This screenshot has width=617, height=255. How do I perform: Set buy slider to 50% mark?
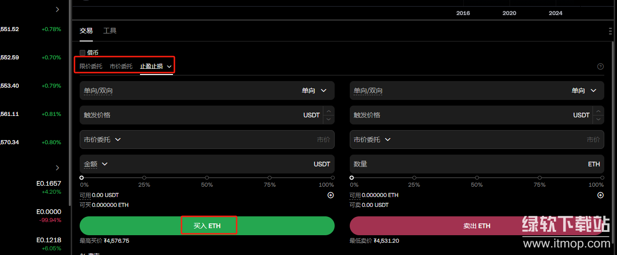207,178
